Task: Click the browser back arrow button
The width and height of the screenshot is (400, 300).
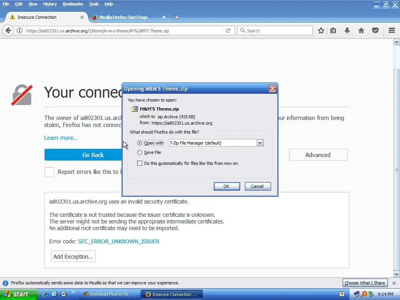Action: pyautogui.click(x=8, y=30)
